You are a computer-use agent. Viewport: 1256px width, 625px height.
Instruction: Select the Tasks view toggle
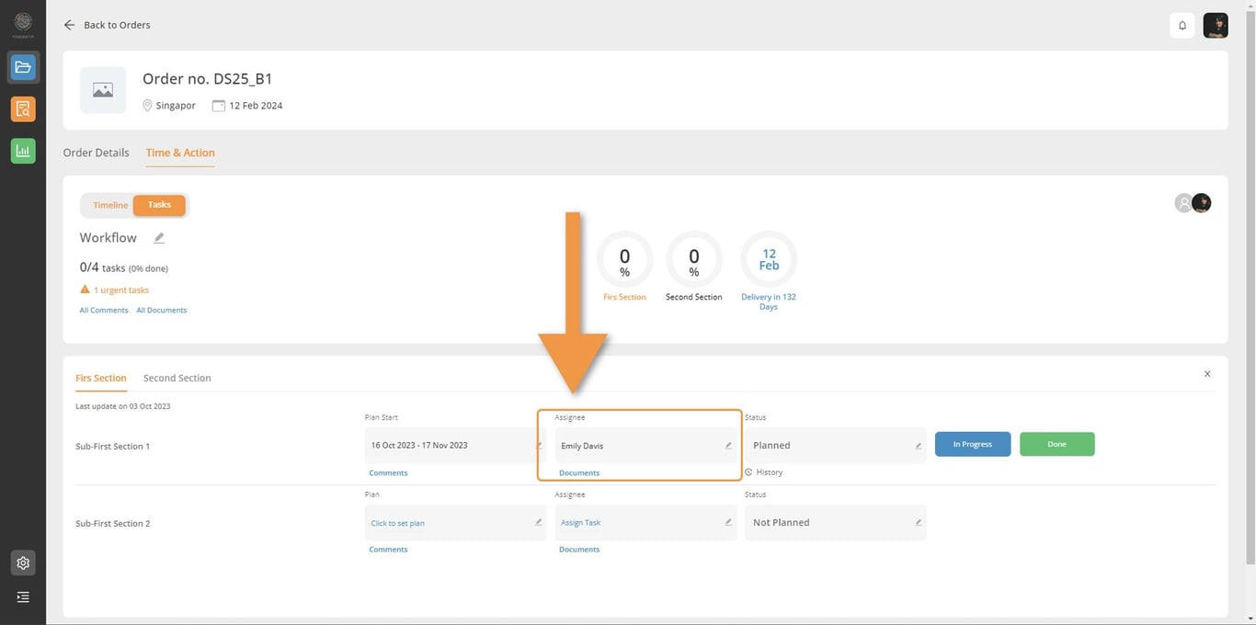click(x=159, y=205)
